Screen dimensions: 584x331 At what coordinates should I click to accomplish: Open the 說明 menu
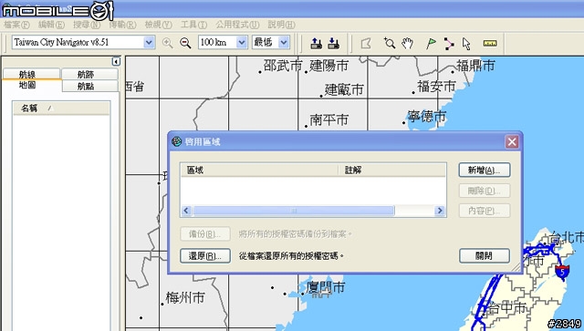pyautogui.click(x=282, y=25)
